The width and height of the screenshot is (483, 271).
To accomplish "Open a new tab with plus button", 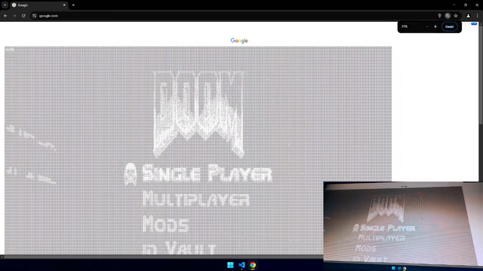I will click(x=73, y=5).
